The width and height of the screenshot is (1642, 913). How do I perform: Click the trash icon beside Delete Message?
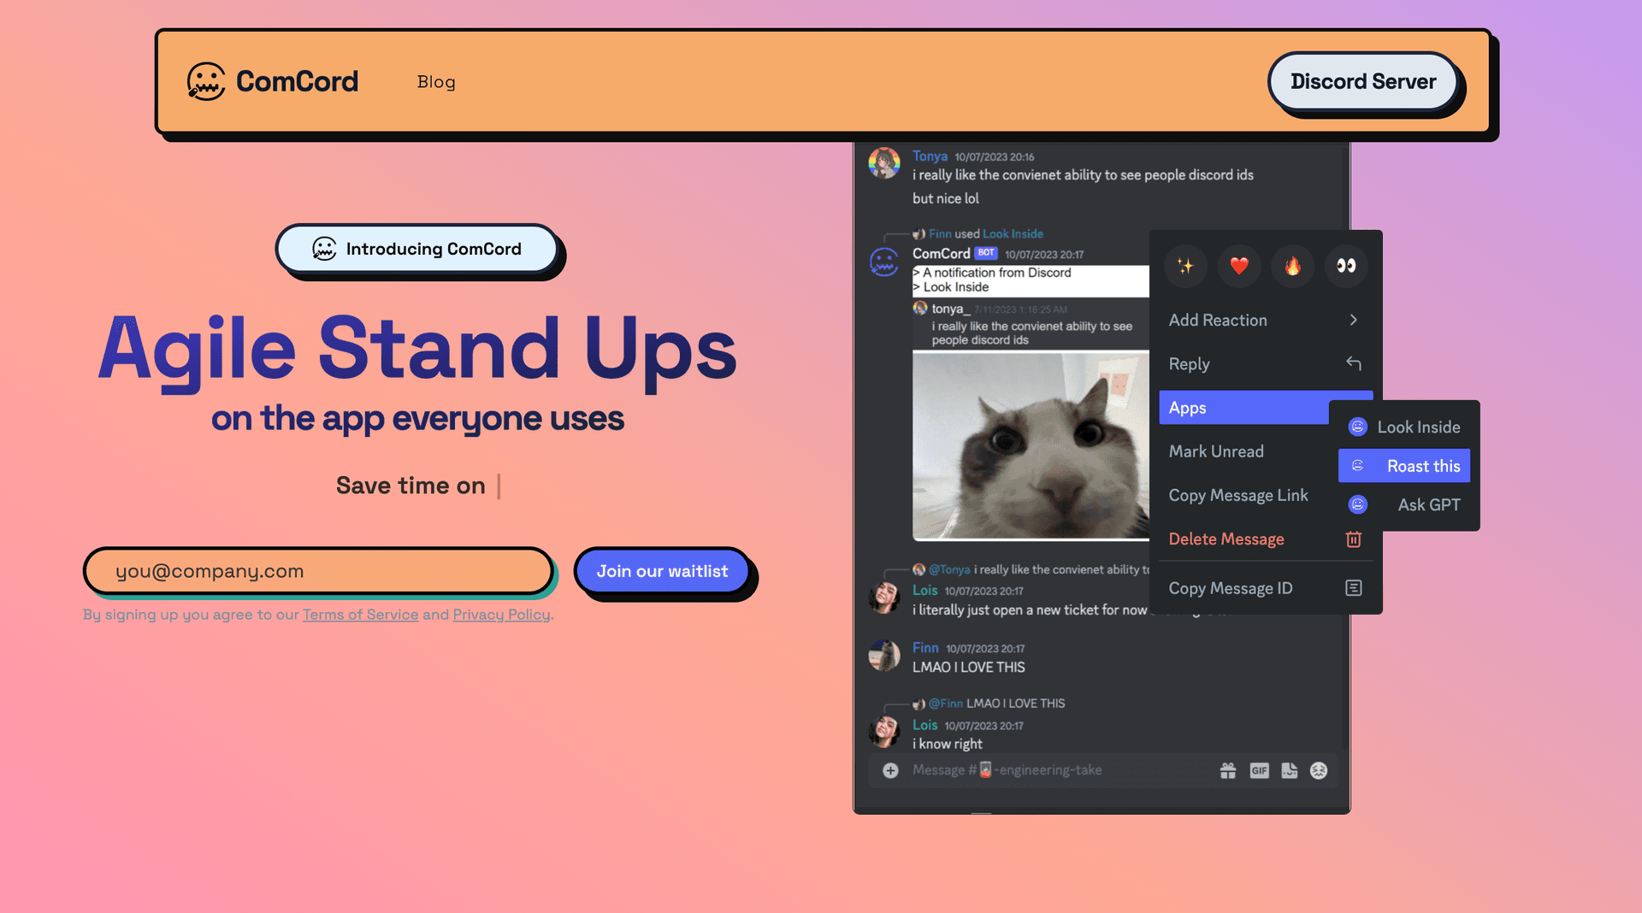pyautogui.click(x=1353, y=539)
